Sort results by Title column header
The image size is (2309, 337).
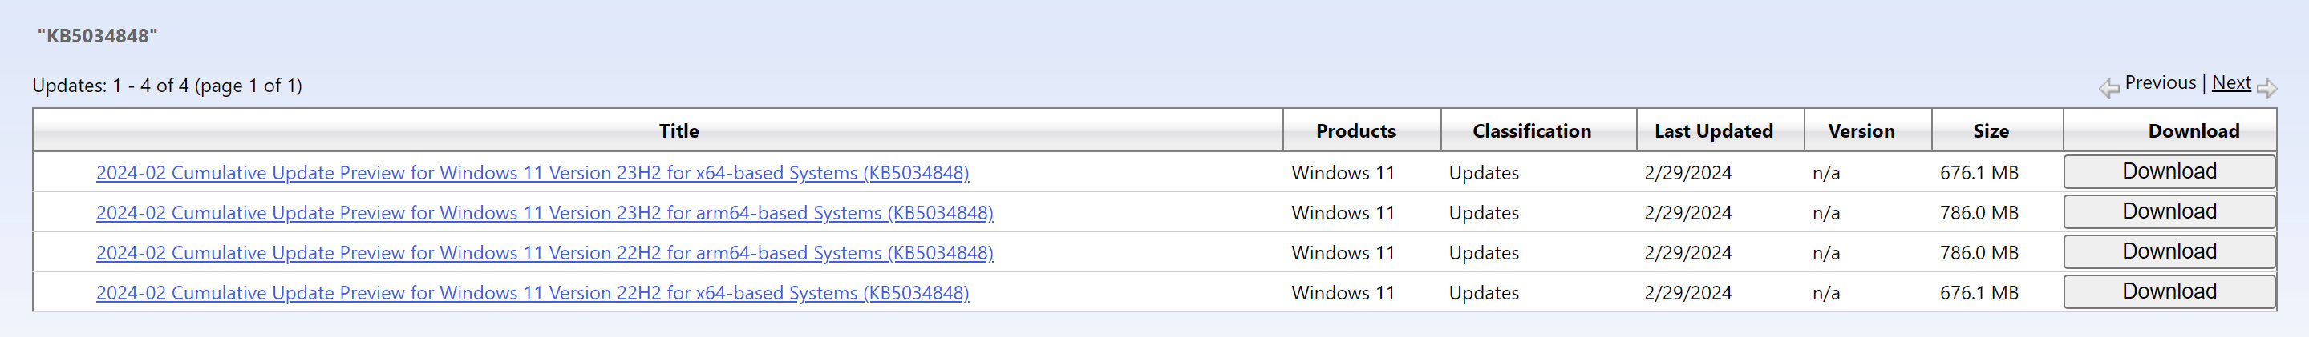click(679, 131)
